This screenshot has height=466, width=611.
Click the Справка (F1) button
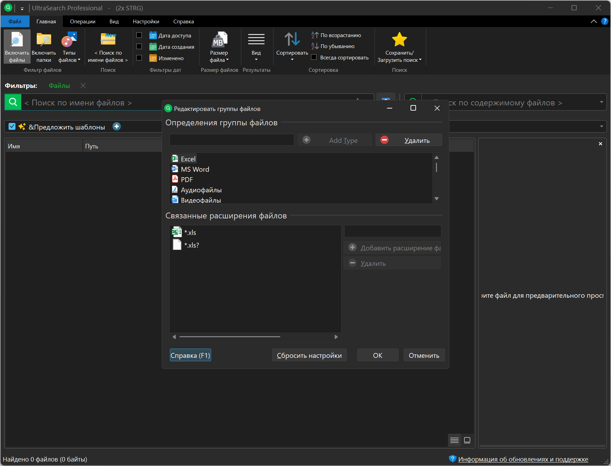pos(191,355)
